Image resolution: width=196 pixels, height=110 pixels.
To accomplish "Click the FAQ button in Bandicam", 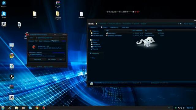I will pyautogui.click(x=61, y=60).
